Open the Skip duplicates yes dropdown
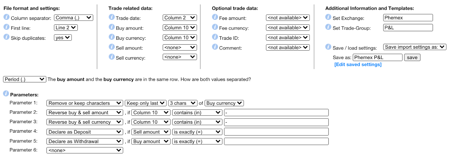Viewport: 450px width, 157px height. [x=63, y=38]
